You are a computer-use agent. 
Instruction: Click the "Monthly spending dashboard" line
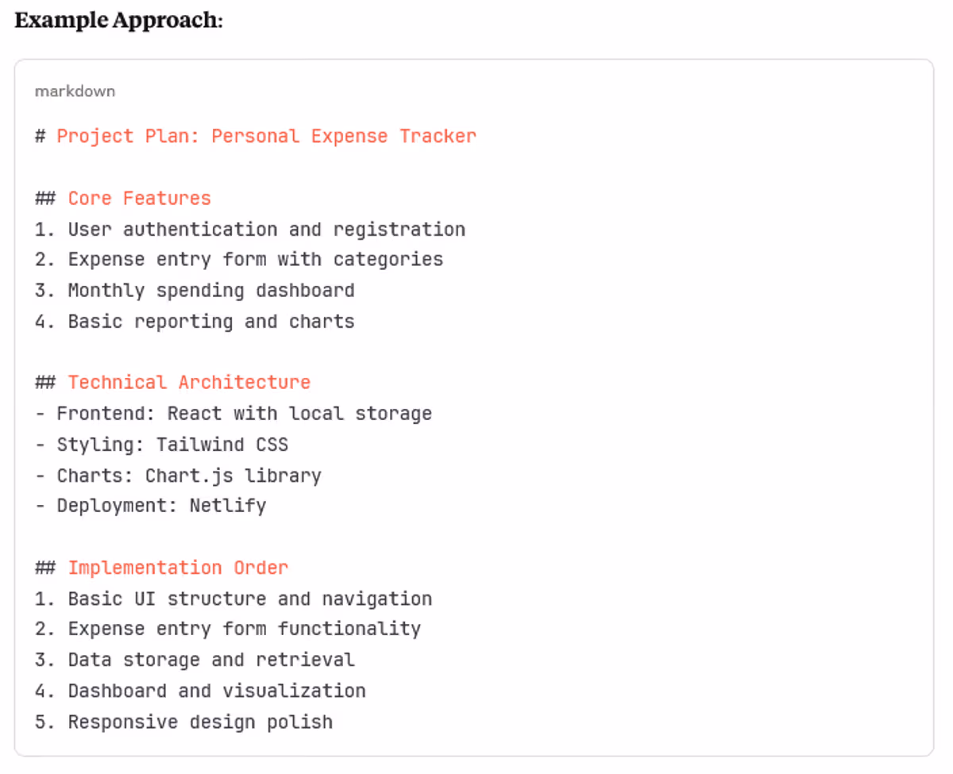click(210, 291)
